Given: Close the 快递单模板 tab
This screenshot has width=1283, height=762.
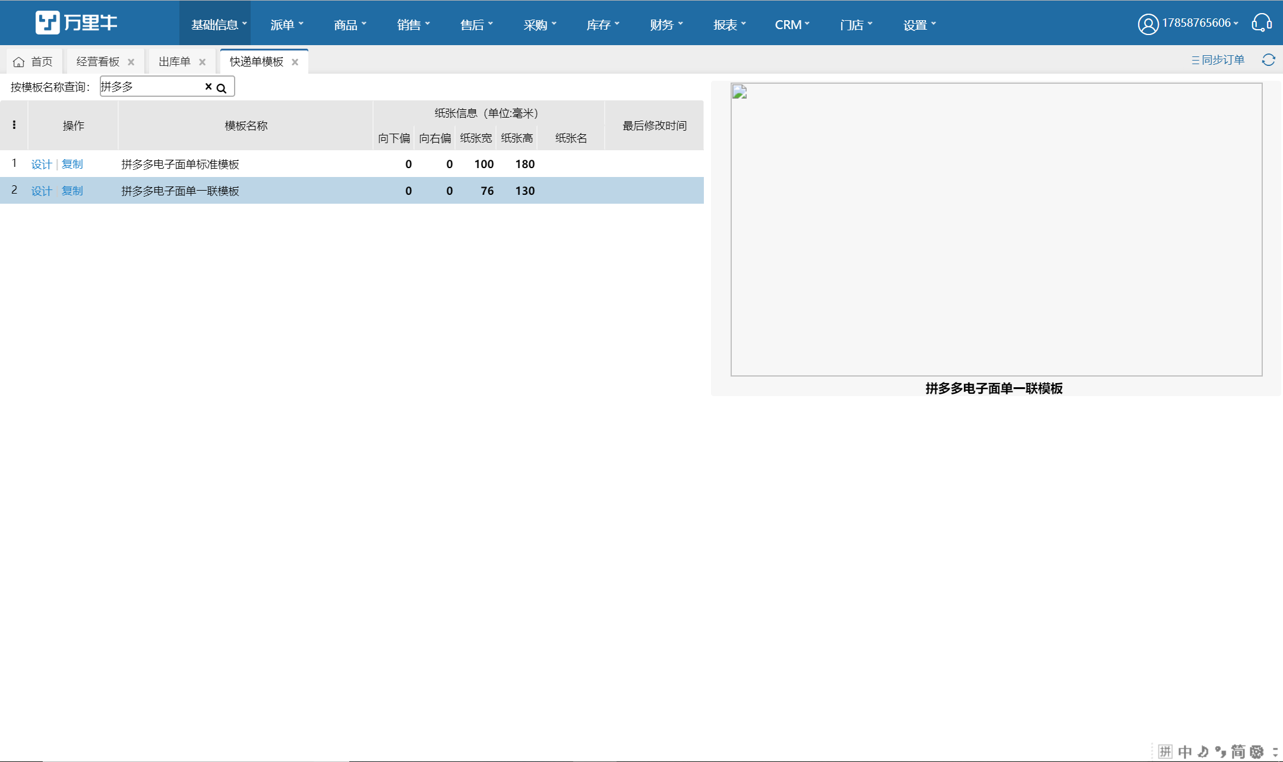Looking at the screenshot, I should [295, 62].
